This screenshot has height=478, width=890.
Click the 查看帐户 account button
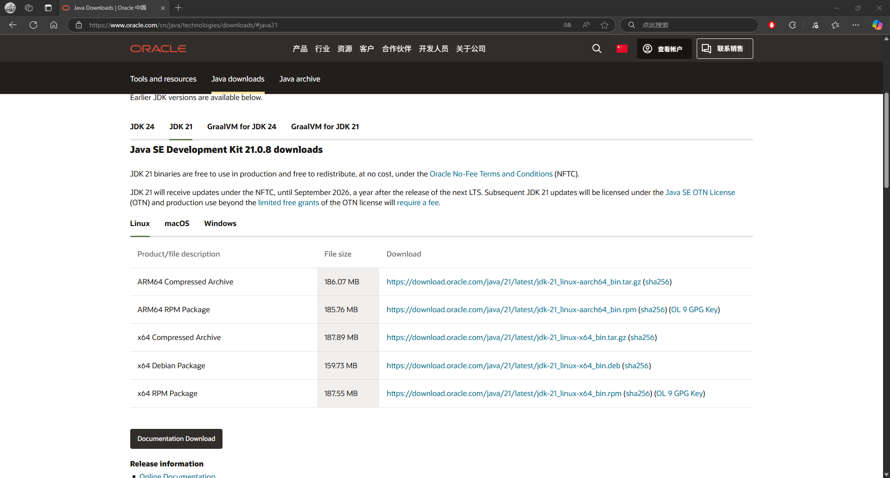tap(664, 49)
